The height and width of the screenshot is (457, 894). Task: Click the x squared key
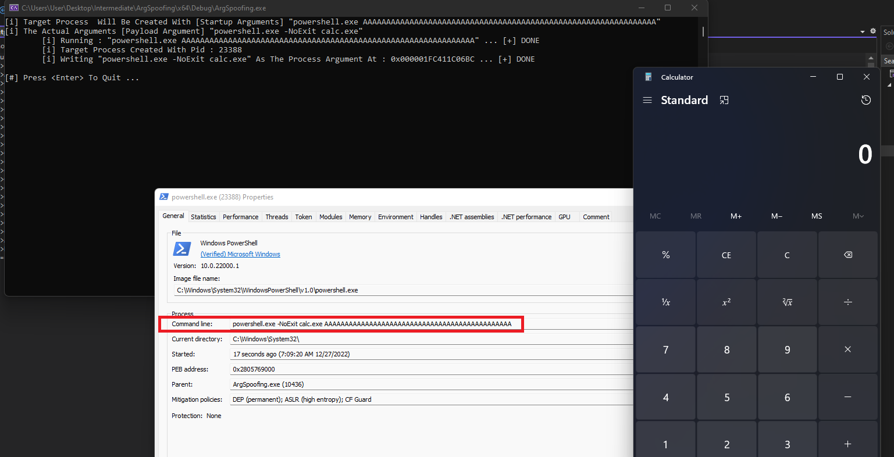tap(726, 302)
